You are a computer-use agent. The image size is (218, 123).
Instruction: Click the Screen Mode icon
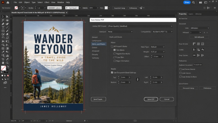[x=5, y=83]
